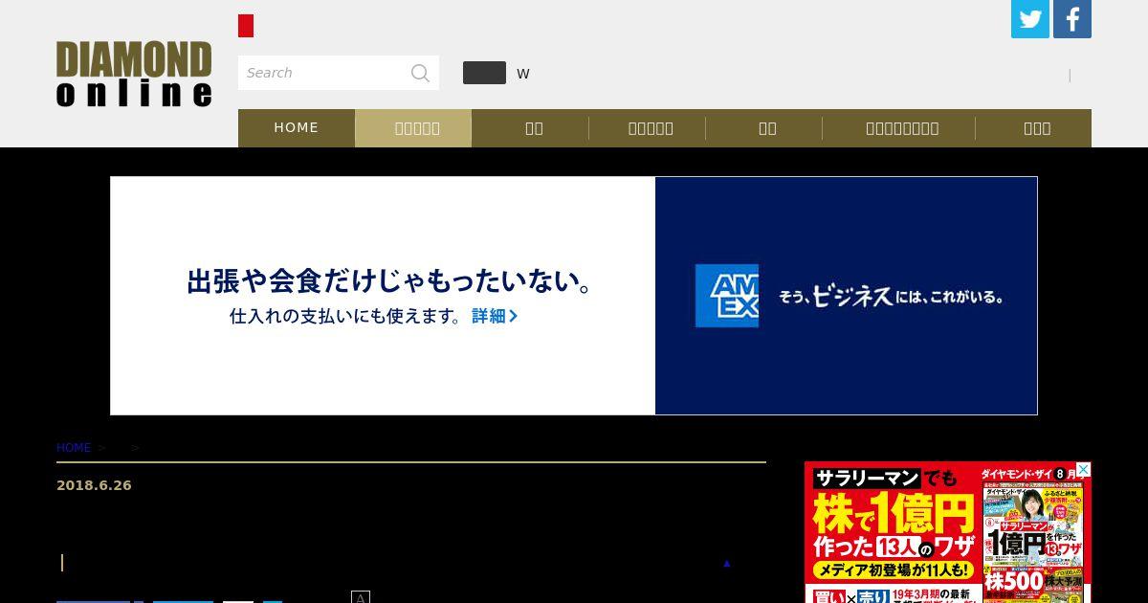Open the highlighted light-gold tab beside HOME
The height and width of the screenshot is (603, 1148).
[x=413, y=127]
